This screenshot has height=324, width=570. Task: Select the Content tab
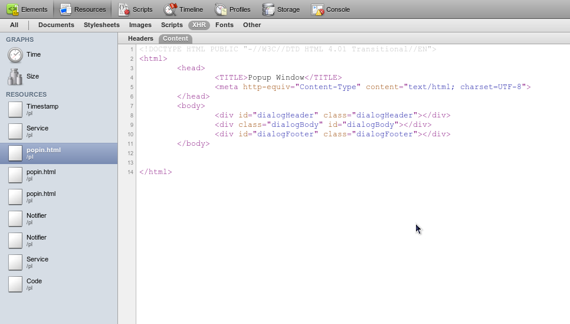[175, 38]
